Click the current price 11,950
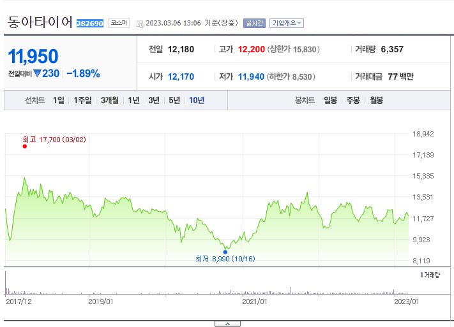 click(x=33, y=56)
